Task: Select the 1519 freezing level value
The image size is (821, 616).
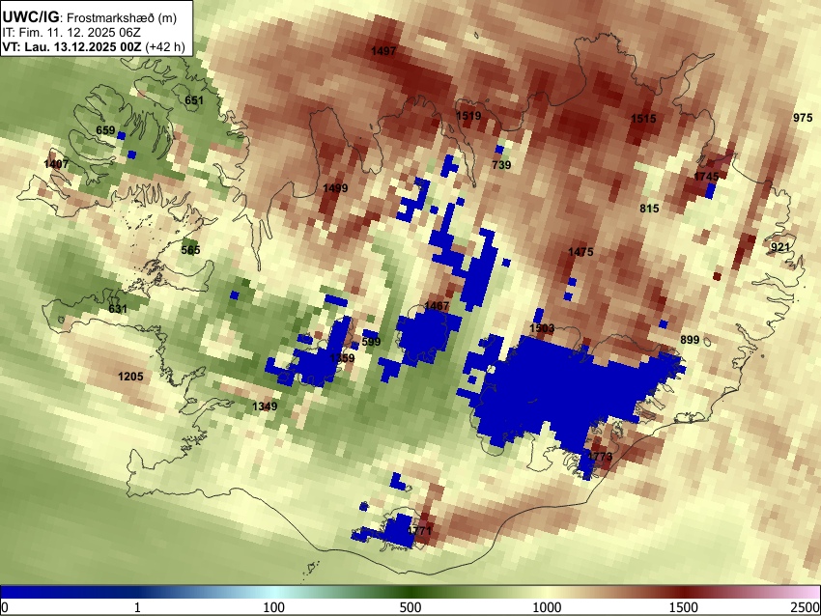Action: (468, 116)
